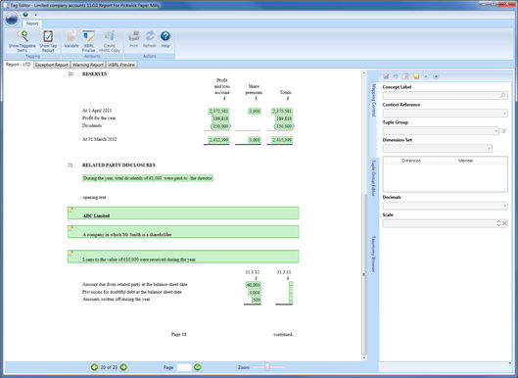Click the Concept Label search magnifier
This screenshot has width=518, height=378.
[x=502, y=96]
